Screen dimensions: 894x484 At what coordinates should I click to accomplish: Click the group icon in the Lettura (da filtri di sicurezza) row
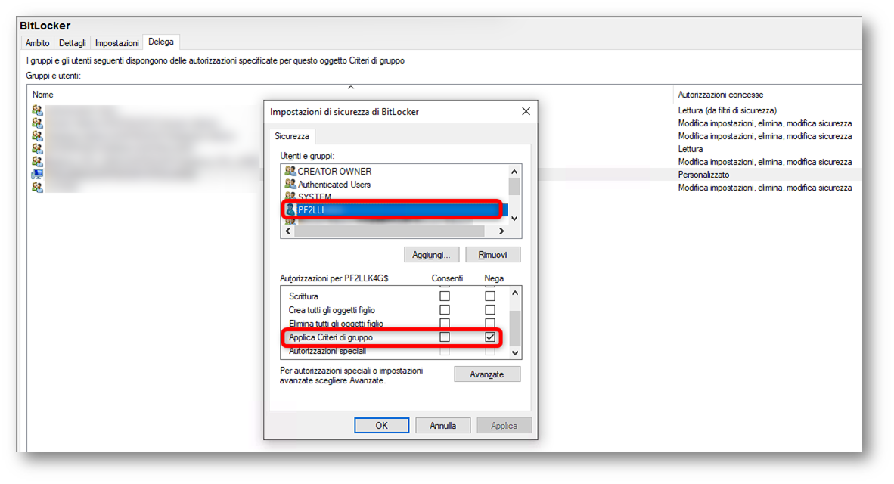[37, 110]
